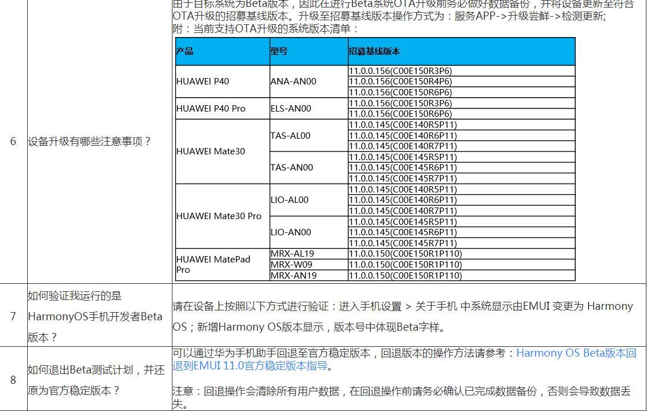This screenshot has height=411, width=647.
Task: Click the question 如何验证我运行的是HarmonyOS手机开发者Beta版本？
Action: [x=95, y=316]
